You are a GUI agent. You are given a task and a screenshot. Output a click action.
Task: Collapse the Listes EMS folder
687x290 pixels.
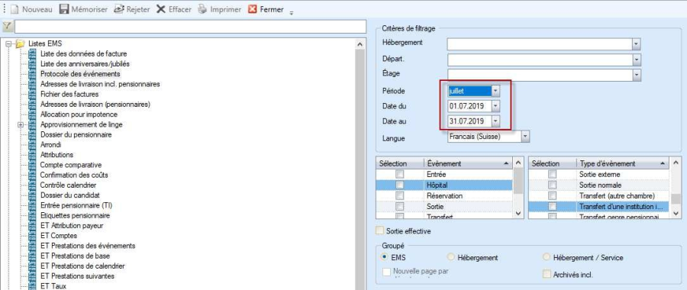point(8,43)
